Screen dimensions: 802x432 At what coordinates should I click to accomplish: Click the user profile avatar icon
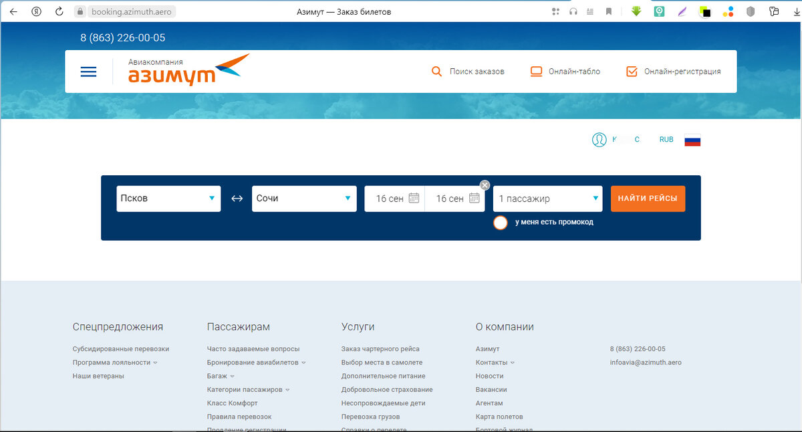tap(599, 140)
